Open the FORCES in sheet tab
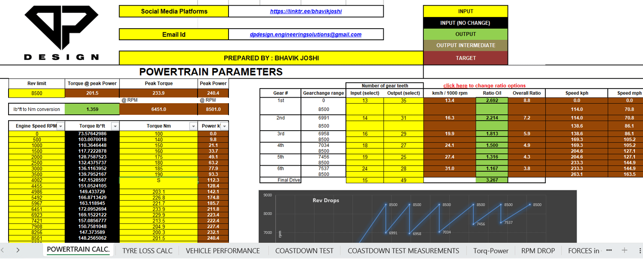The image size is (643, 259). click(583, 251)
